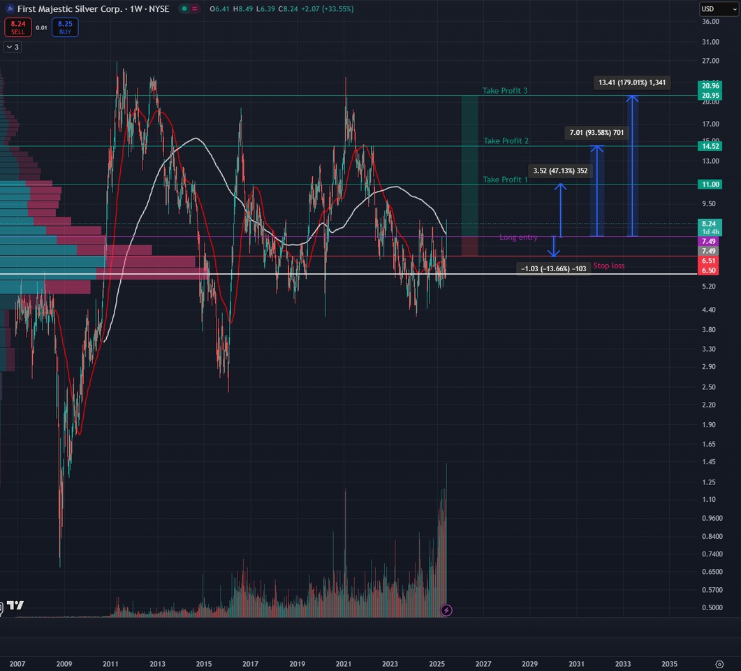
Task: Click the red 6.50 price scale label
Action: tap(708, 270)
